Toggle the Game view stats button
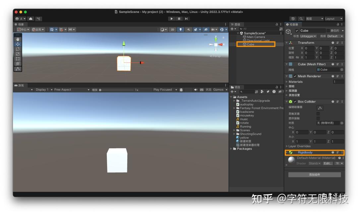Image resolution: width=358 pixels, height=214 pixels. pyautogui.click(x=209, y=90)
